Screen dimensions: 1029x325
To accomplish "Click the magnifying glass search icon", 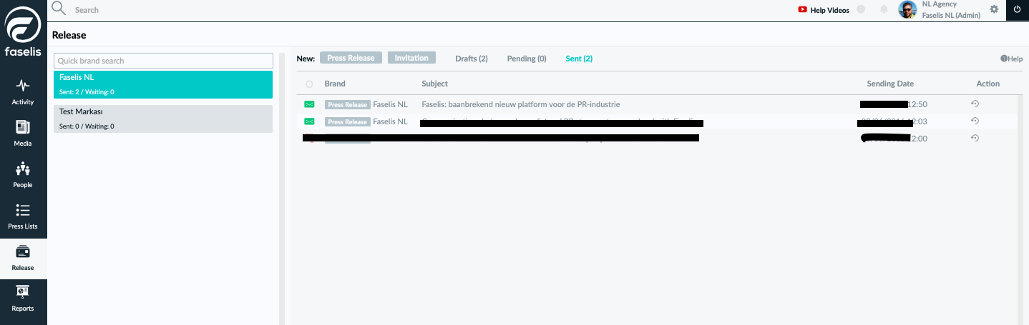I will point(59,9).
